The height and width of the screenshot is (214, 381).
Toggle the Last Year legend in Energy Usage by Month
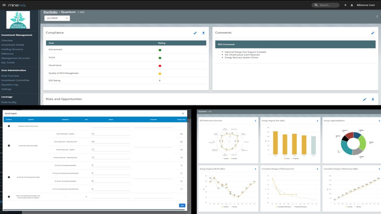click(x=225, y=206)
